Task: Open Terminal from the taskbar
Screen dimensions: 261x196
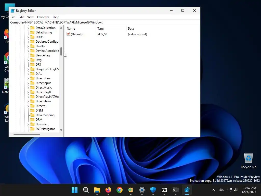Action: pos(175,190)
